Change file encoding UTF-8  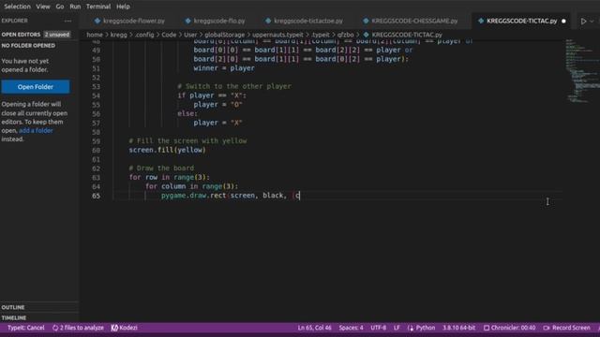click(378, 328)
